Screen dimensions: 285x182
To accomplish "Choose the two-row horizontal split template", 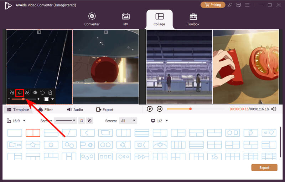I will [x=51, y=133].
